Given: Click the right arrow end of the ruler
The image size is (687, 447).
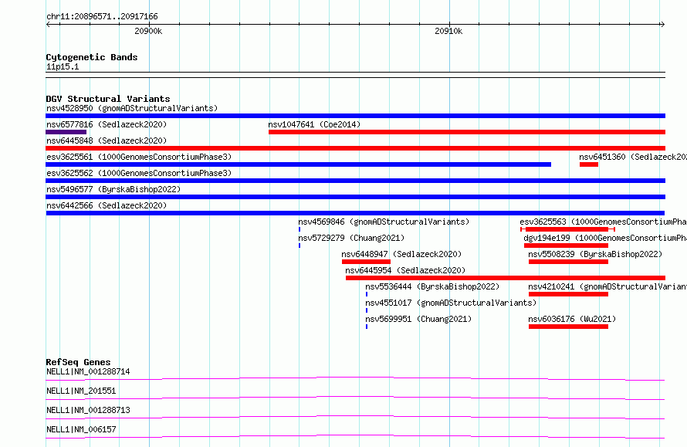Looking at the screenshot, I should point(662,25).
